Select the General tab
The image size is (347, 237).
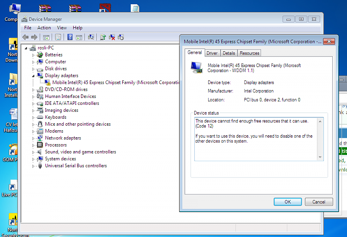coord(195,53)
